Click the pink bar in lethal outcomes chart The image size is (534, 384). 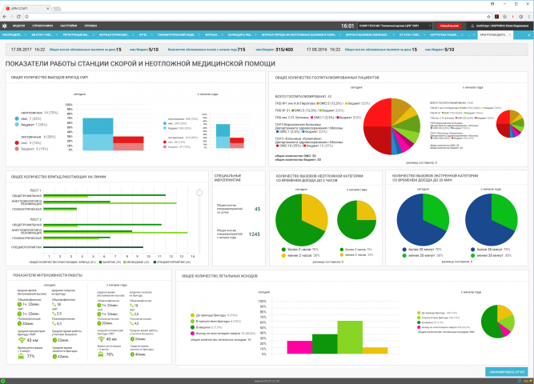tap(299, 347)
